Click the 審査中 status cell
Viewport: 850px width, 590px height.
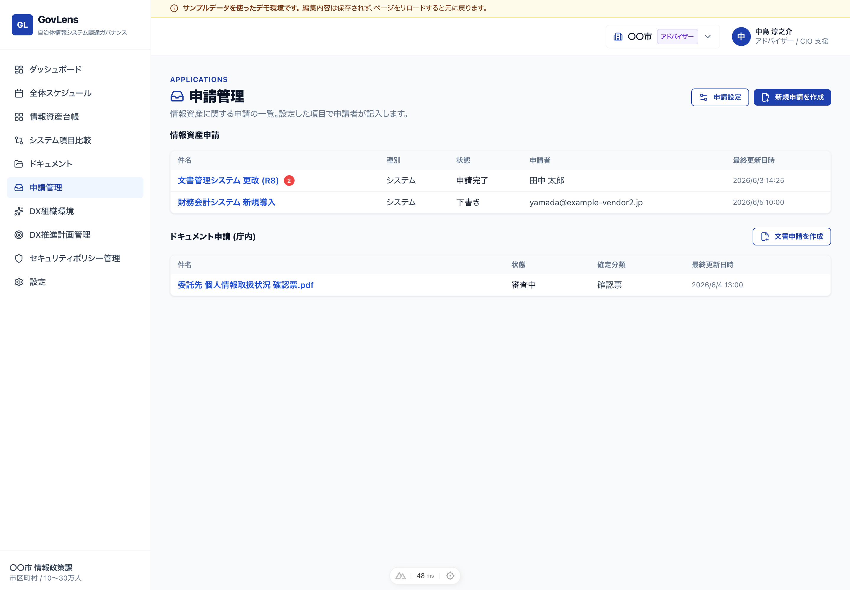pyautogui.click(x=523, y=285)
